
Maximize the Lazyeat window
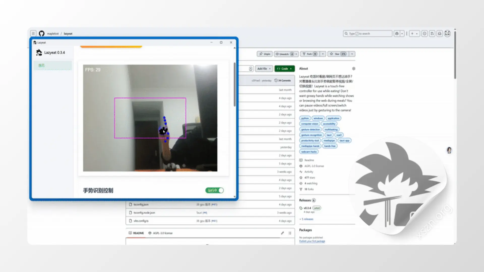tap(221, 42)
